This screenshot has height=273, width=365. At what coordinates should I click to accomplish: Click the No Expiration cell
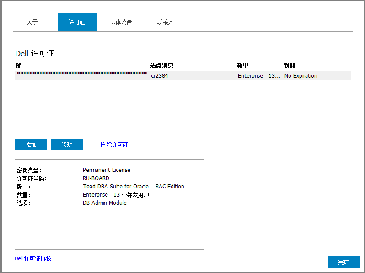tap(301, 76)
